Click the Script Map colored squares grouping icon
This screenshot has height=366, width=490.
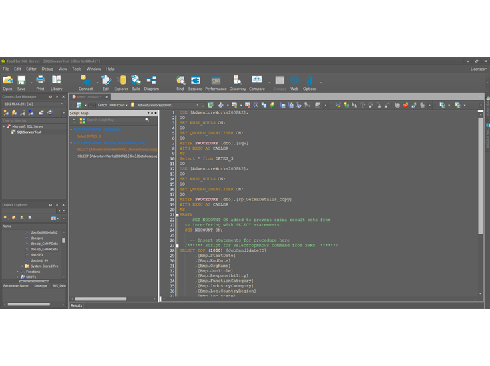82,120
